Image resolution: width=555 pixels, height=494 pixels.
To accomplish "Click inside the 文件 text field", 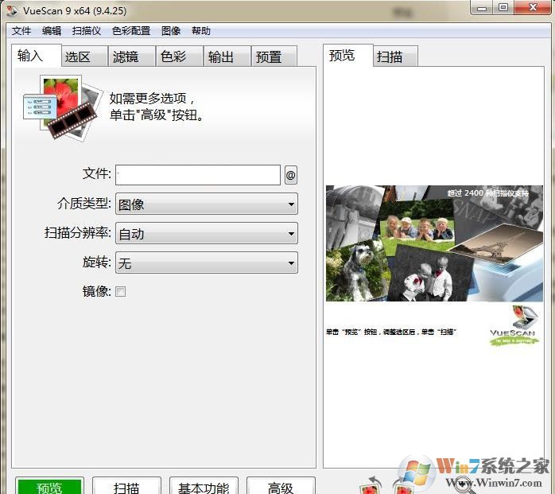I will [x=198, y=175].
